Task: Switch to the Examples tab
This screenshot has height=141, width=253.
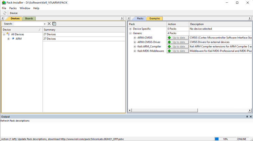Action: pyautogui.click(x=154, y=19)
